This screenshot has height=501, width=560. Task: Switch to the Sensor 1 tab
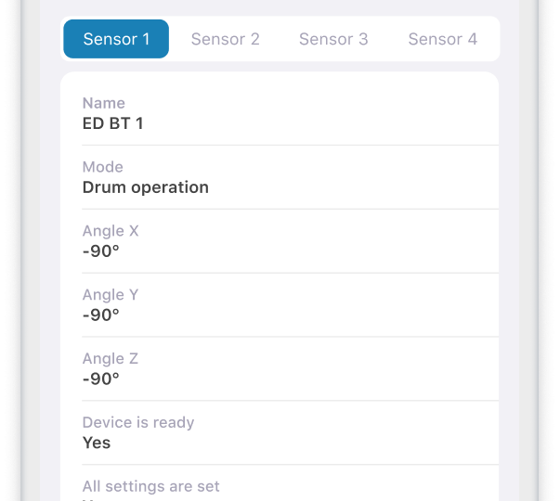(116, 39)
